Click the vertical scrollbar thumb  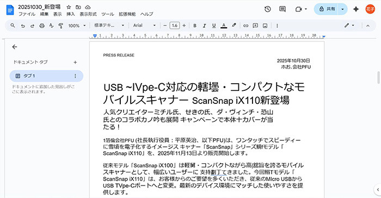[378, 77]
